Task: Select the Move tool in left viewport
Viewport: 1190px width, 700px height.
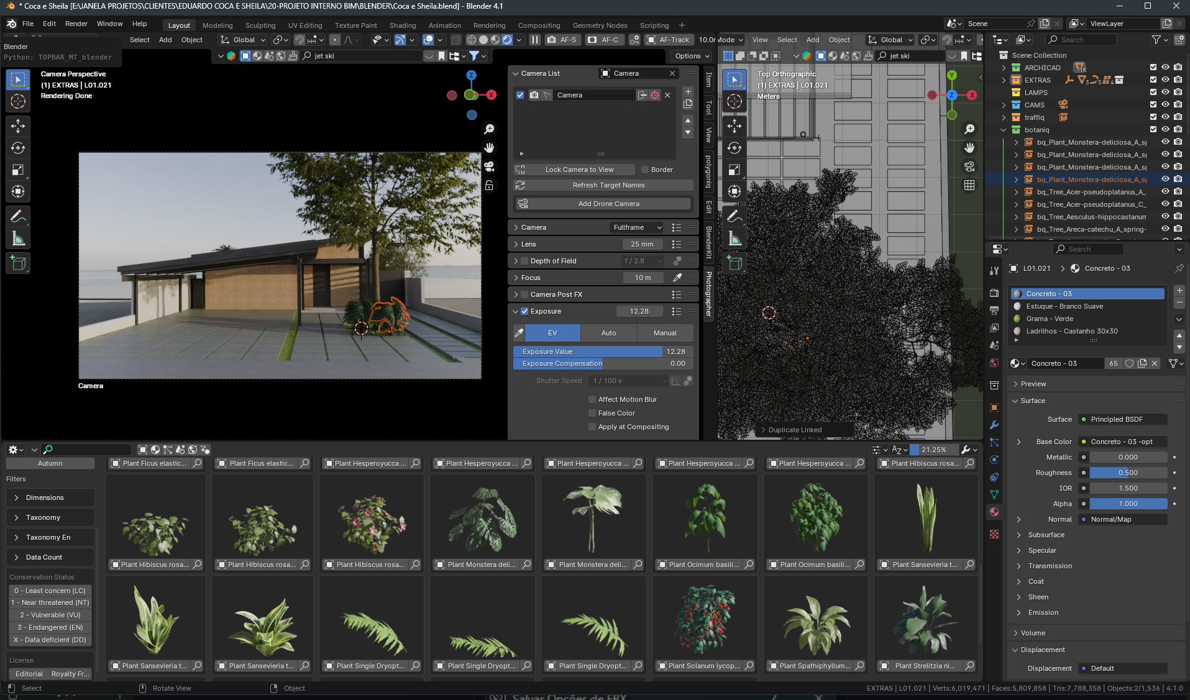Action: [18, 126]
